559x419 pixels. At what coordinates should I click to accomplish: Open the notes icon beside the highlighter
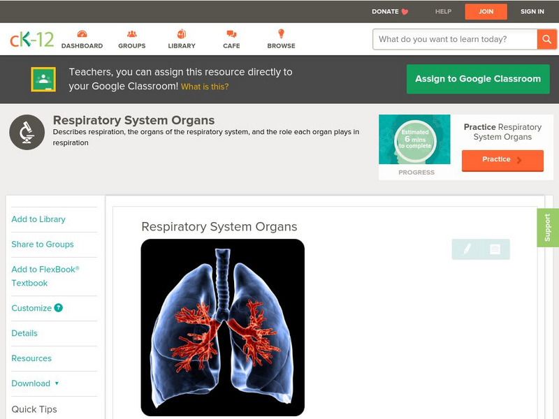pos(493,249)
